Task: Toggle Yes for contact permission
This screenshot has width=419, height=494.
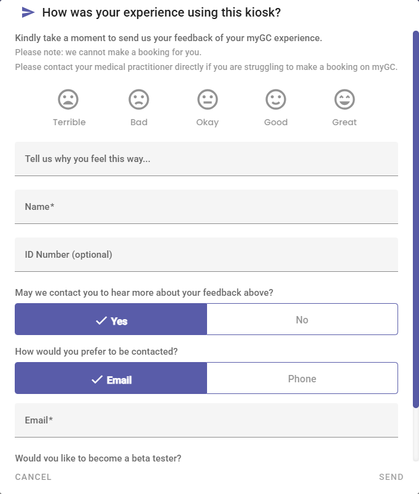Action: (x=111, y=319)
